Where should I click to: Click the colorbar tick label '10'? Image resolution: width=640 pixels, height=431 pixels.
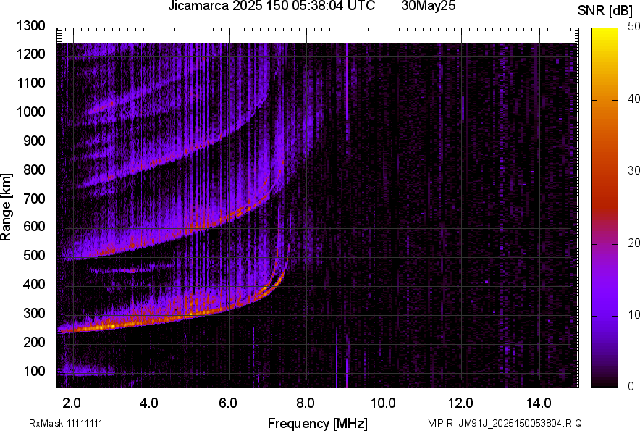[633, 314]
